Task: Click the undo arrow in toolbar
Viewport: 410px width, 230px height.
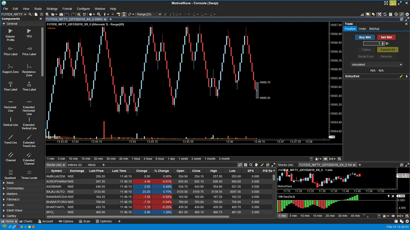Action: point(67,14)
